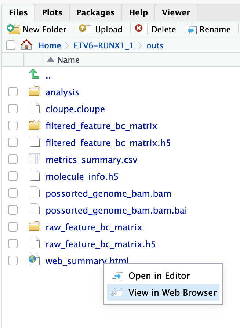Select Open in Editor from menu
The width and height of the screenshot is (240, 328).
click(x=159, y=276)
